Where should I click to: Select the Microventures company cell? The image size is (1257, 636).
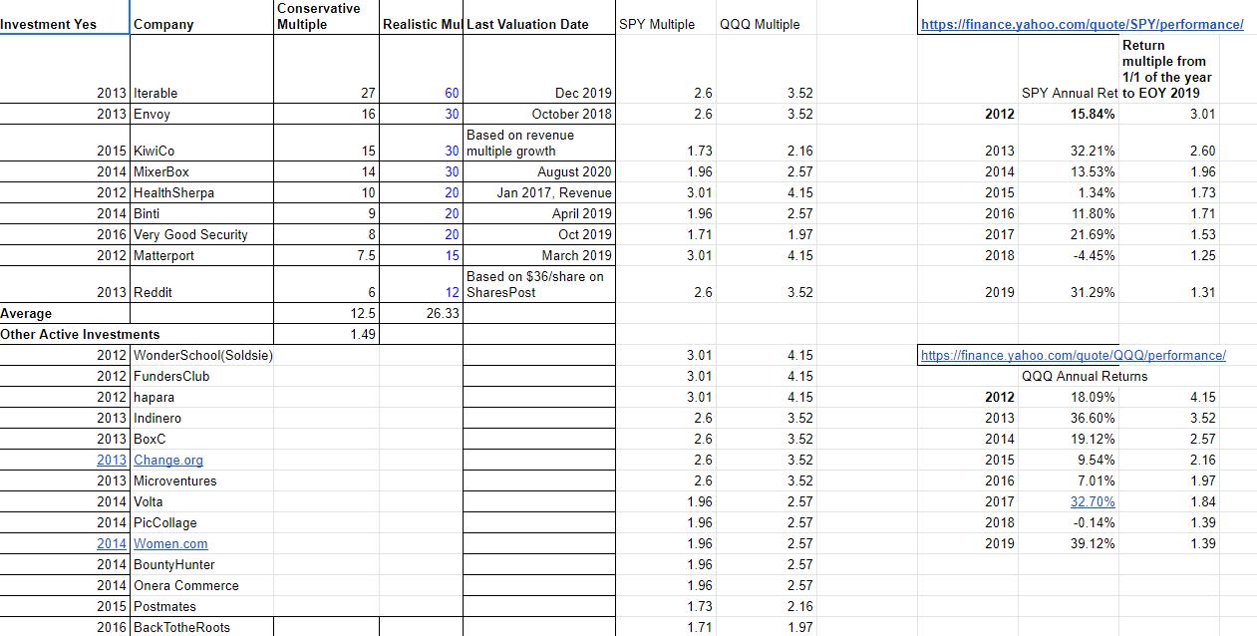point(201,480)
